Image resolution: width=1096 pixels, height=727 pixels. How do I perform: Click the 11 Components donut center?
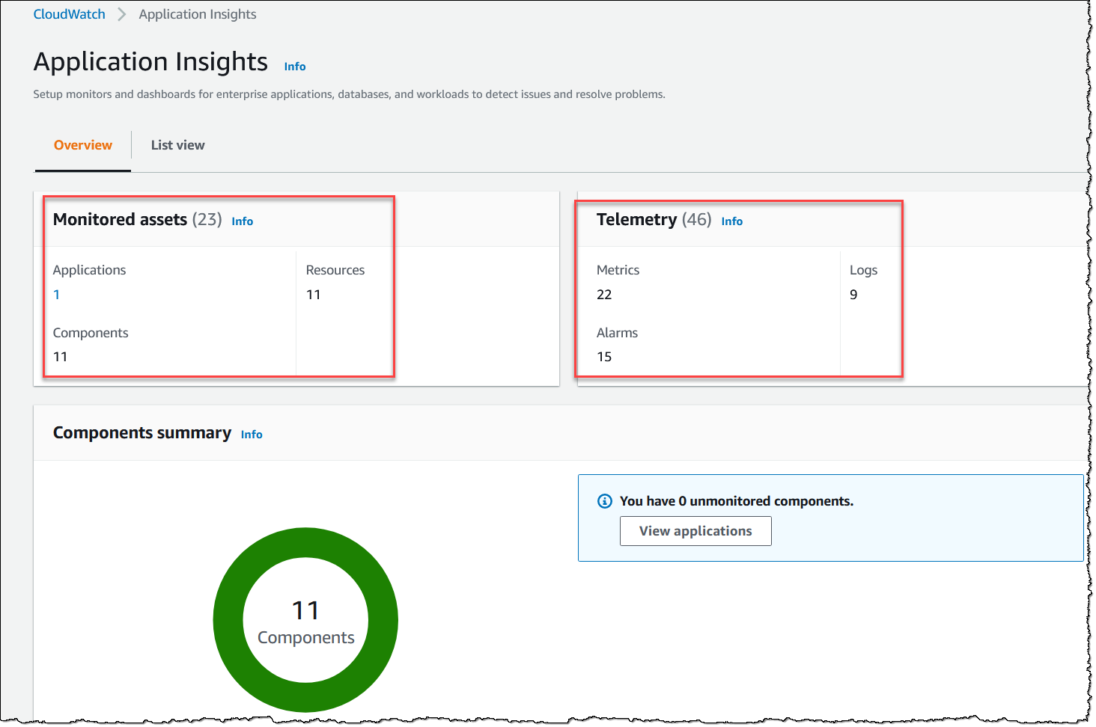[x=305, y=619]
